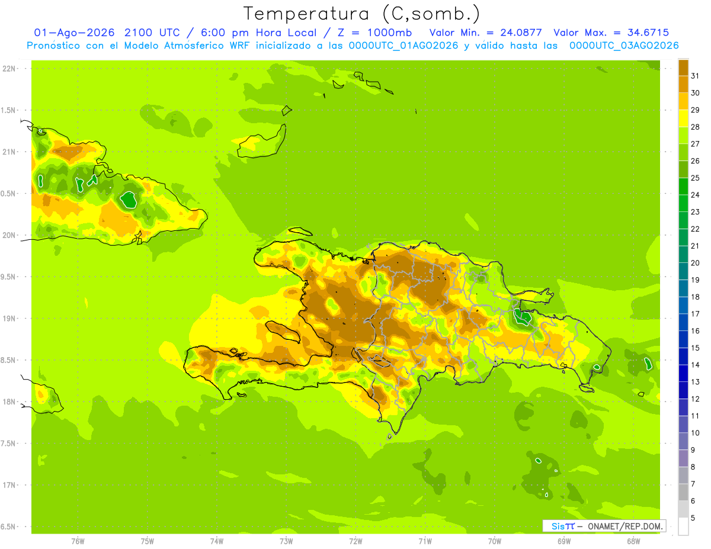Click the latitude label '21N'
711x549 pixels.
(9, 152)
